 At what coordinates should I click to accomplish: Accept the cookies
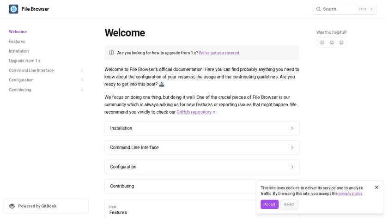point(269,204)
